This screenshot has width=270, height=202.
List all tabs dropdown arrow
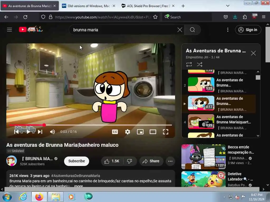(x=228, y=6)
